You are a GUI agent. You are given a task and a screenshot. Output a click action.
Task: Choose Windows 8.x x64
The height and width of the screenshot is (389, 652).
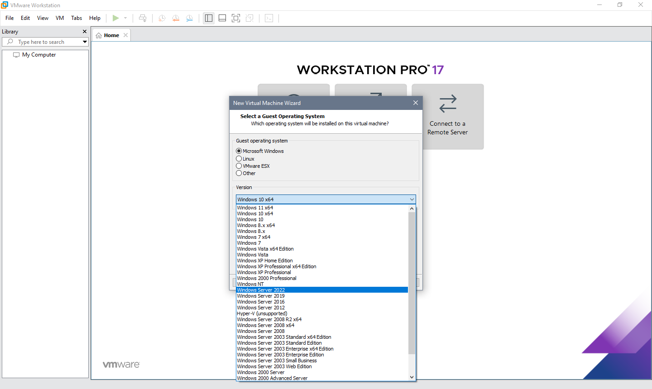(x=322, y=225)
